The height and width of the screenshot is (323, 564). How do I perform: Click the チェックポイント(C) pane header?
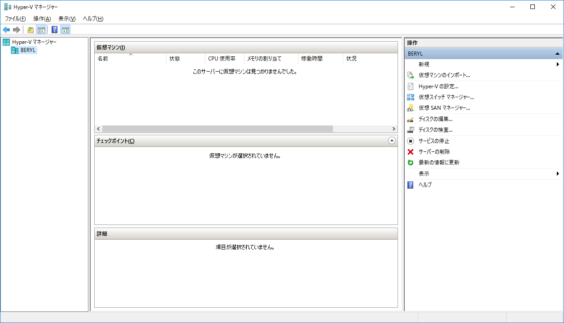[246, 141]
